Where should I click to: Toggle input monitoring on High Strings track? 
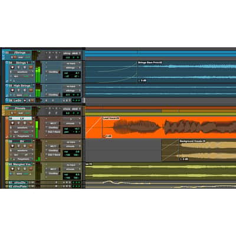pyautogui.click(x=19, y=90)
